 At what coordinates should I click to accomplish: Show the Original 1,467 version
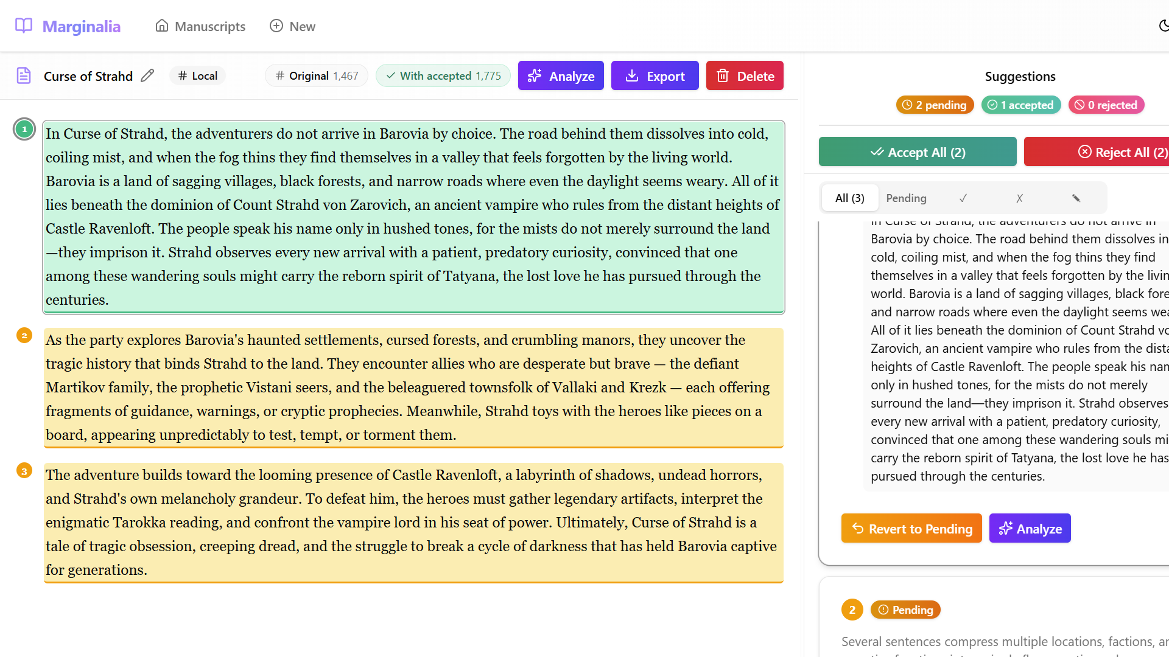click(x=317, y=75)
